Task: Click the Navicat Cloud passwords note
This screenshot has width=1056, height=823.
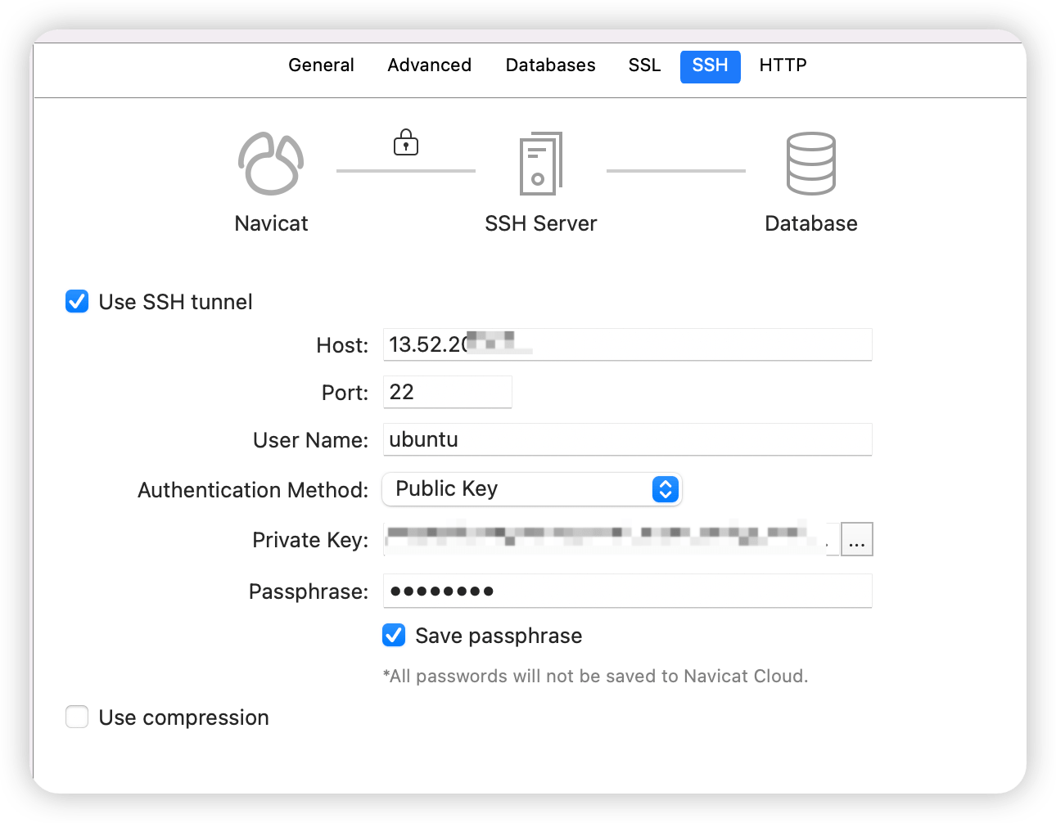Action: 595,677
